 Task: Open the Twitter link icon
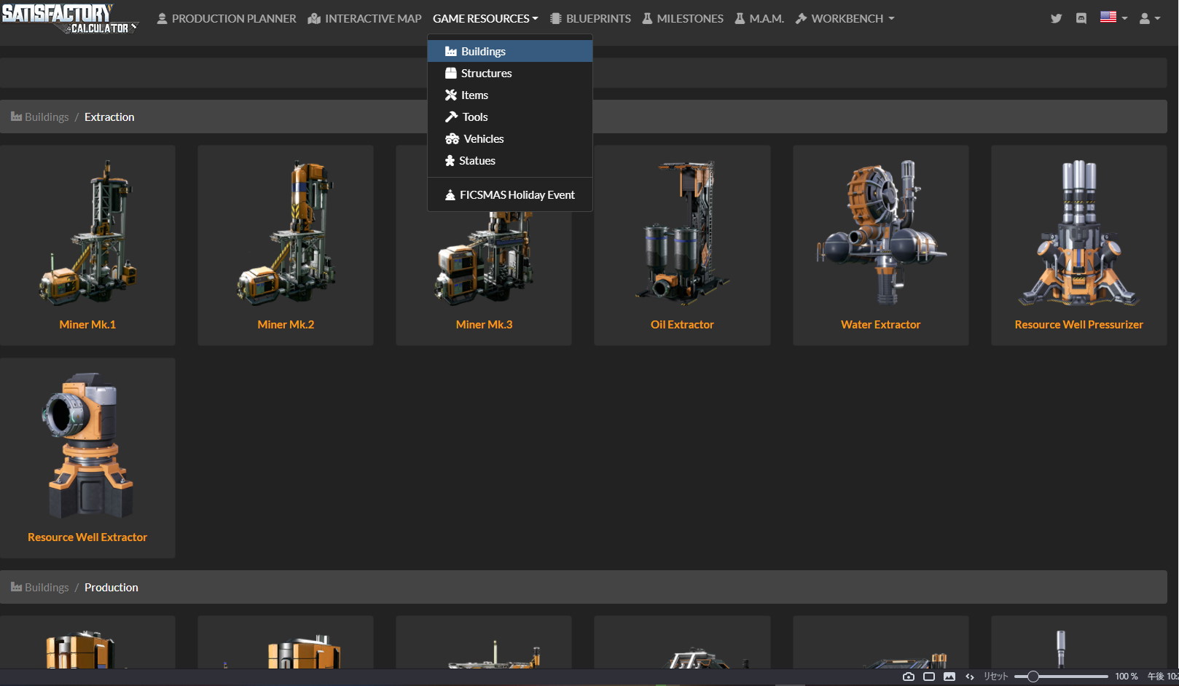click(1056, 18)
